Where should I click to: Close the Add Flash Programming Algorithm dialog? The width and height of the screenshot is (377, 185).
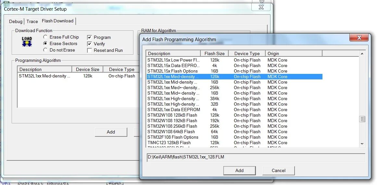click(359, 38)
